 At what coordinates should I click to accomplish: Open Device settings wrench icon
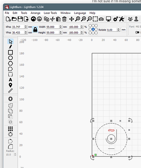[122, 19]
